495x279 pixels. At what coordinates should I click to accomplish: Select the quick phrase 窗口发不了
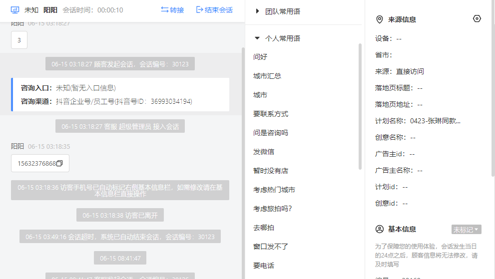(271, 246)
